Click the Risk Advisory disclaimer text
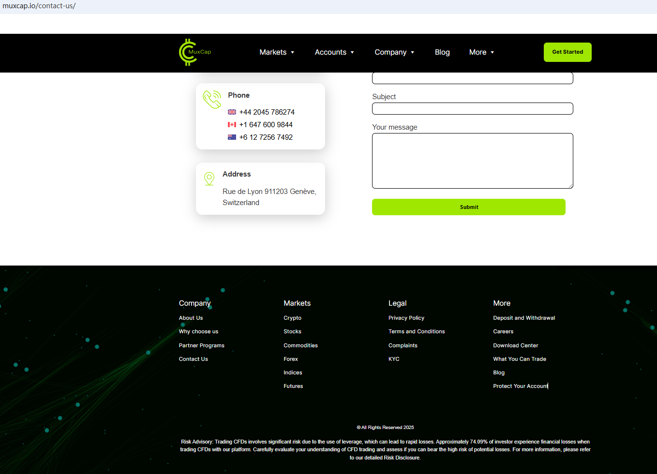The height and width of the screenshot is (474, 657). coord(386,450)
